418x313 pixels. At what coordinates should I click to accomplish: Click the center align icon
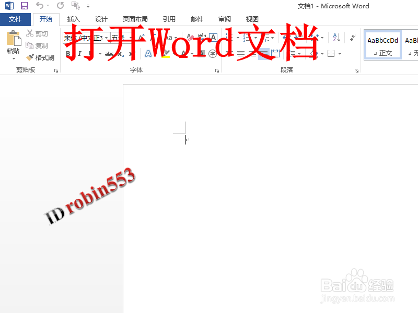[x=241, y=54]
